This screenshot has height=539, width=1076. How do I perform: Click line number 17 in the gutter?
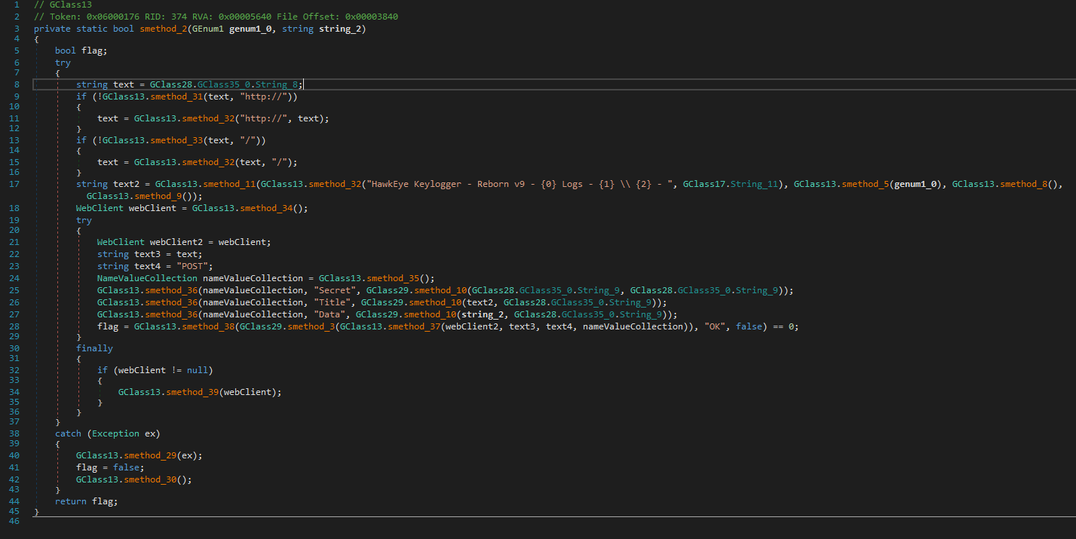point(15,184)
